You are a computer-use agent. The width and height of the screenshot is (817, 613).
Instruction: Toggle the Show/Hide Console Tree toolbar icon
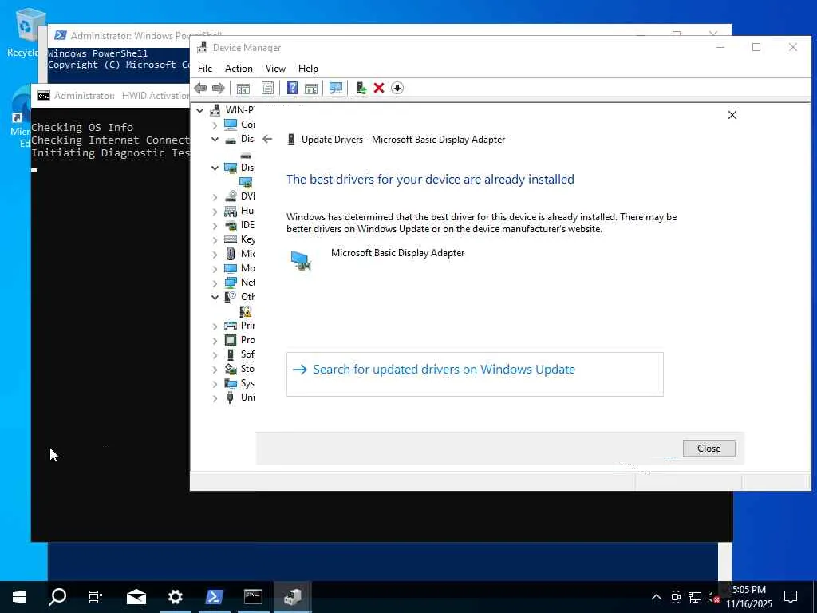click(x=243, y=88)
